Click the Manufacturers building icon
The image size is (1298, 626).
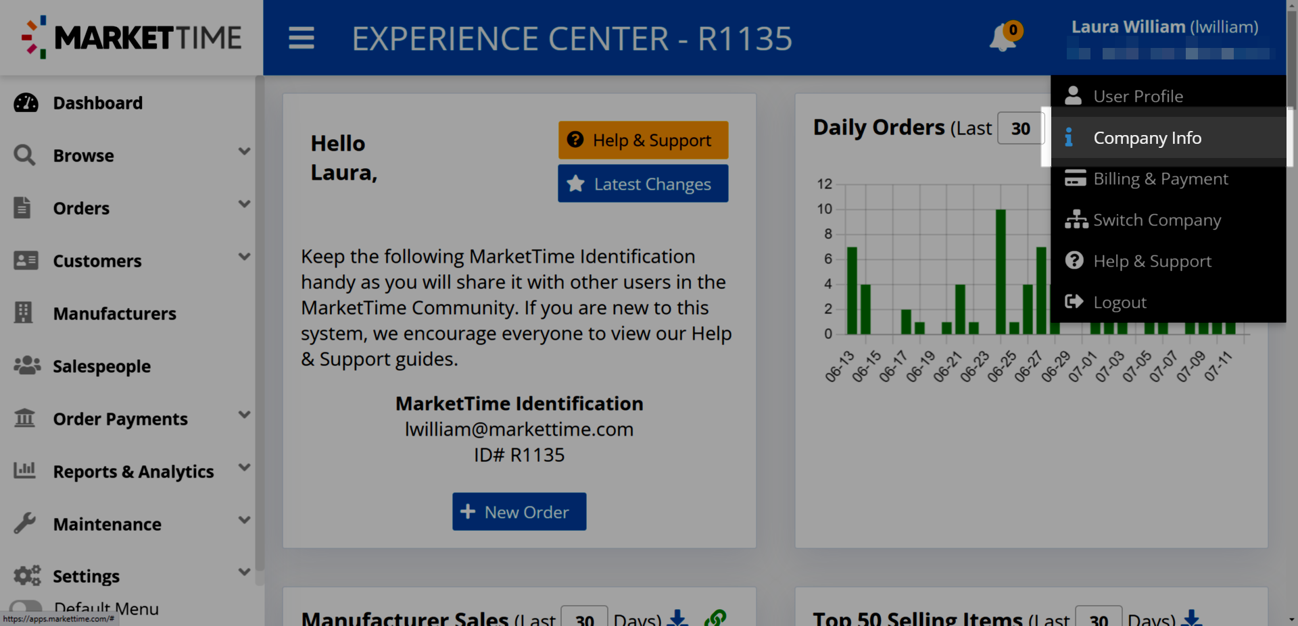click(24, 313)
